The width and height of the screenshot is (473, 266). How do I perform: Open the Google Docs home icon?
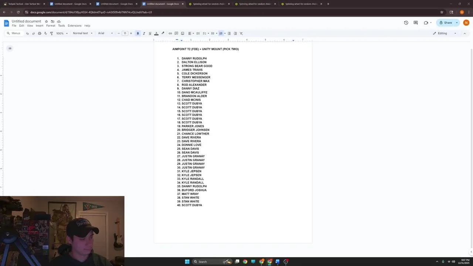[x=6, y=23]
